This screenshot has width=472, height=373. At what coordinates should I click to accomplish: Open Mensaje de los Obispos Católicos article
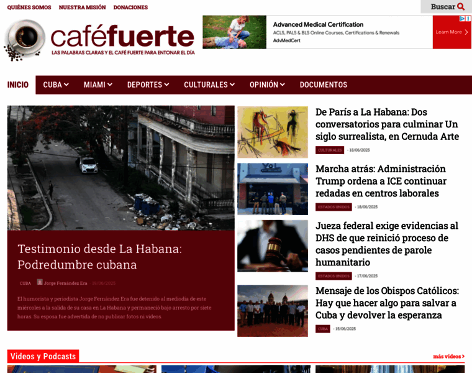(387, 303)
